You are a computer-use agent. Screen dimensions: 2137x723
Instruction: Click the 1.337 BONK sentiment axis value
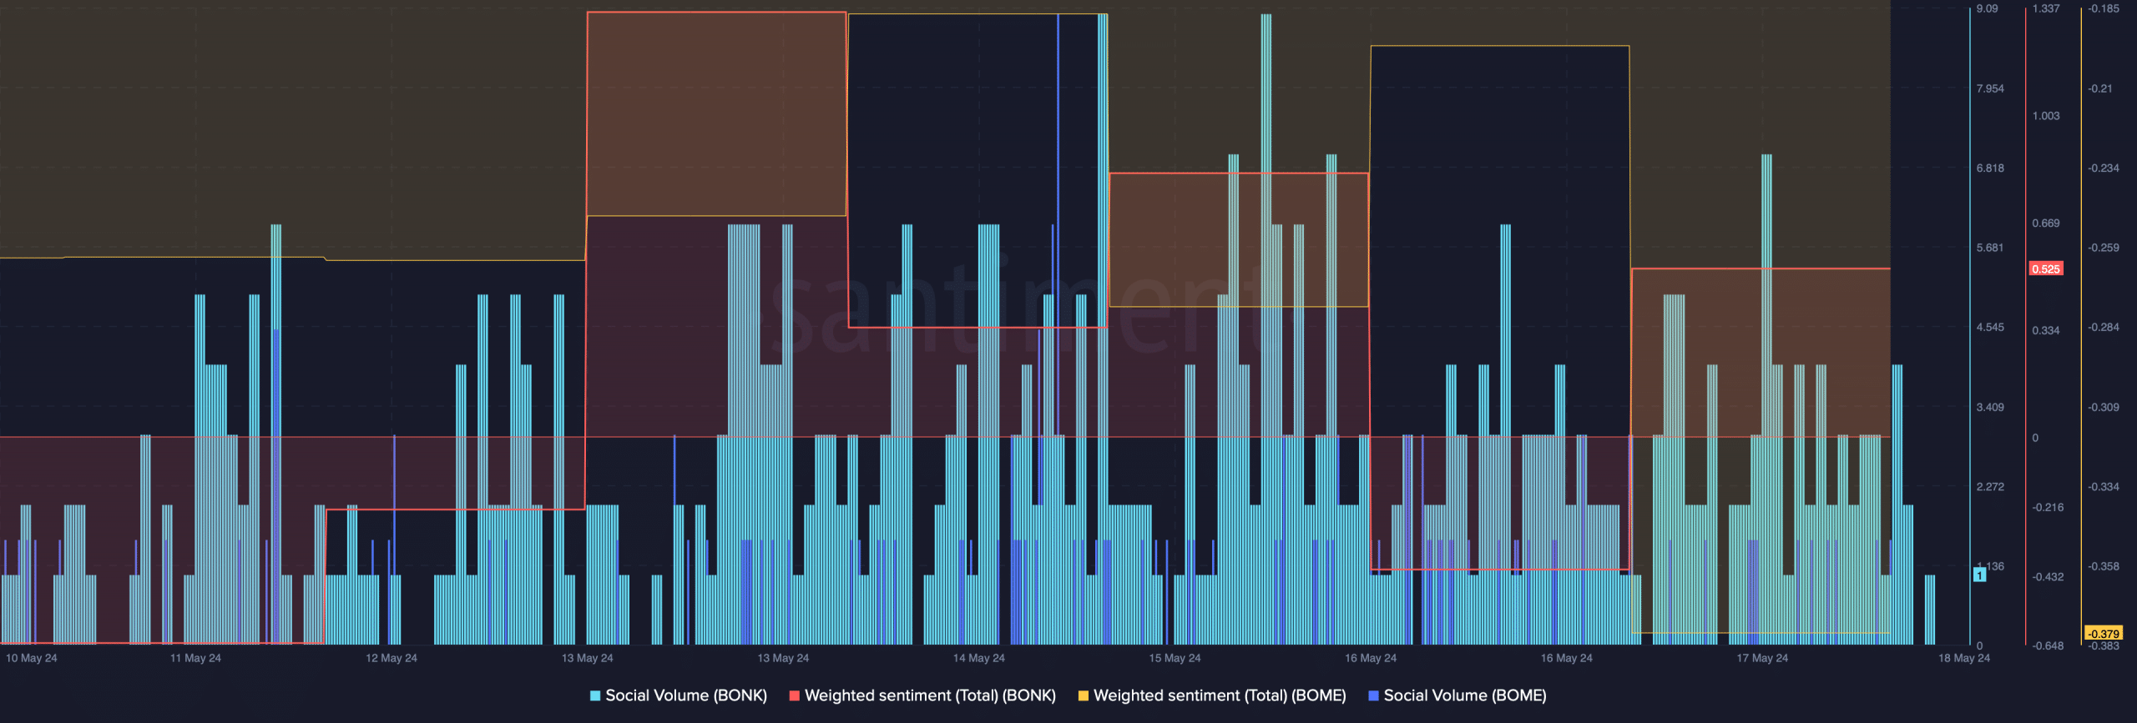(x=2046, y=8)
